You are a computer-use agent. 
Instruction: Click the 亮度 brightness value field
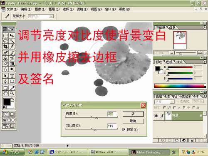(112, 114)
